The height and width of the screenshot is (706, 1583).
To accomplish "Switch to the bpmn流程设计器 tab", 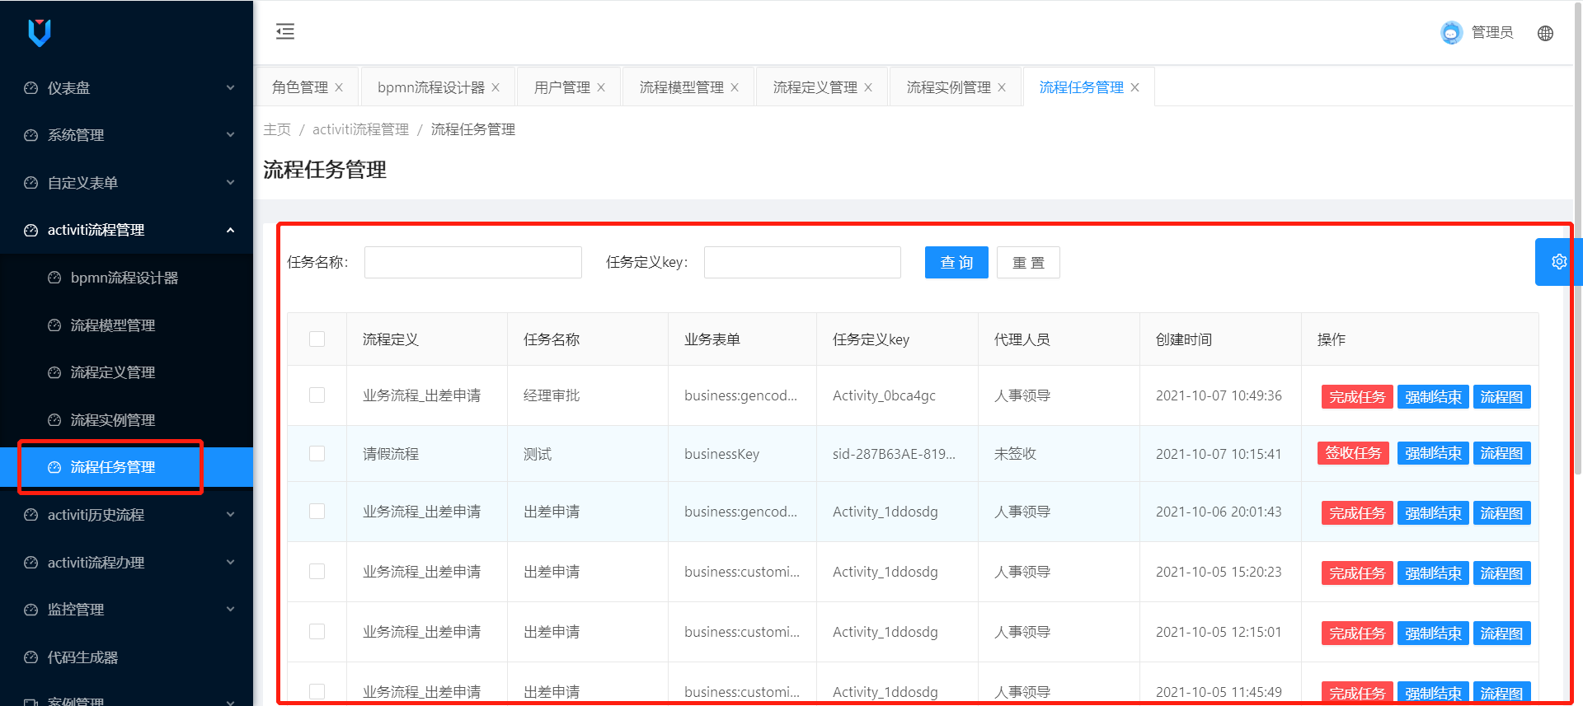I will coord(431,87).
